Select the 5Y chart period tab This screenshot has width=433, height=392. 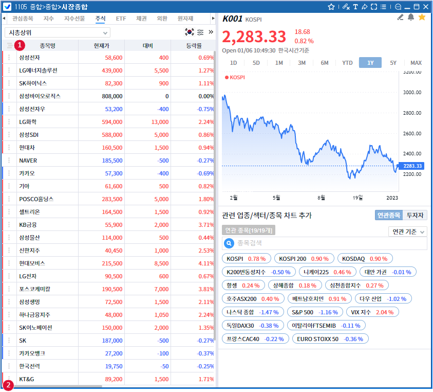393,63
